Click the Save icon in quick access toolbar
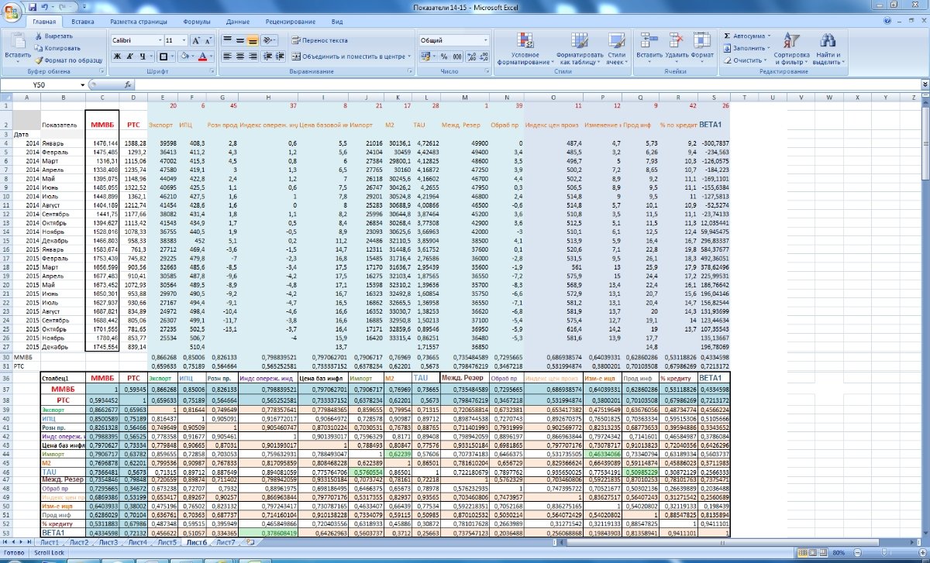Image resolution: width=930 pixels, height=563 pixels. (x=32, y=7)
